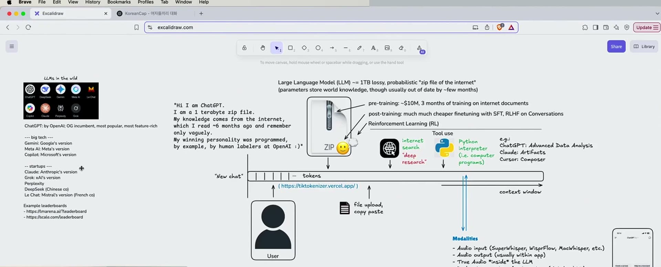661x267 pixels.
Task: Select the Python logo image
Action: pos(444,148)
